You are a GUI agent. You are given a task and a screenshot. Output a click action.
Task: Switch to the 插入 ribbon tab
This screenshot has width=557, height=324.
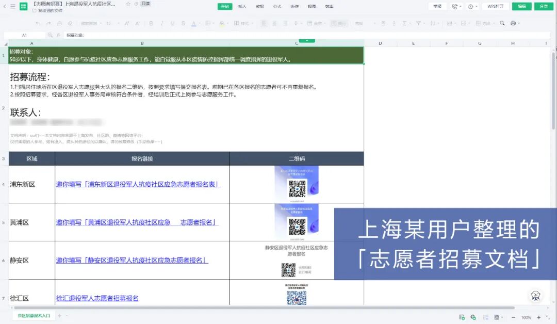242,6
